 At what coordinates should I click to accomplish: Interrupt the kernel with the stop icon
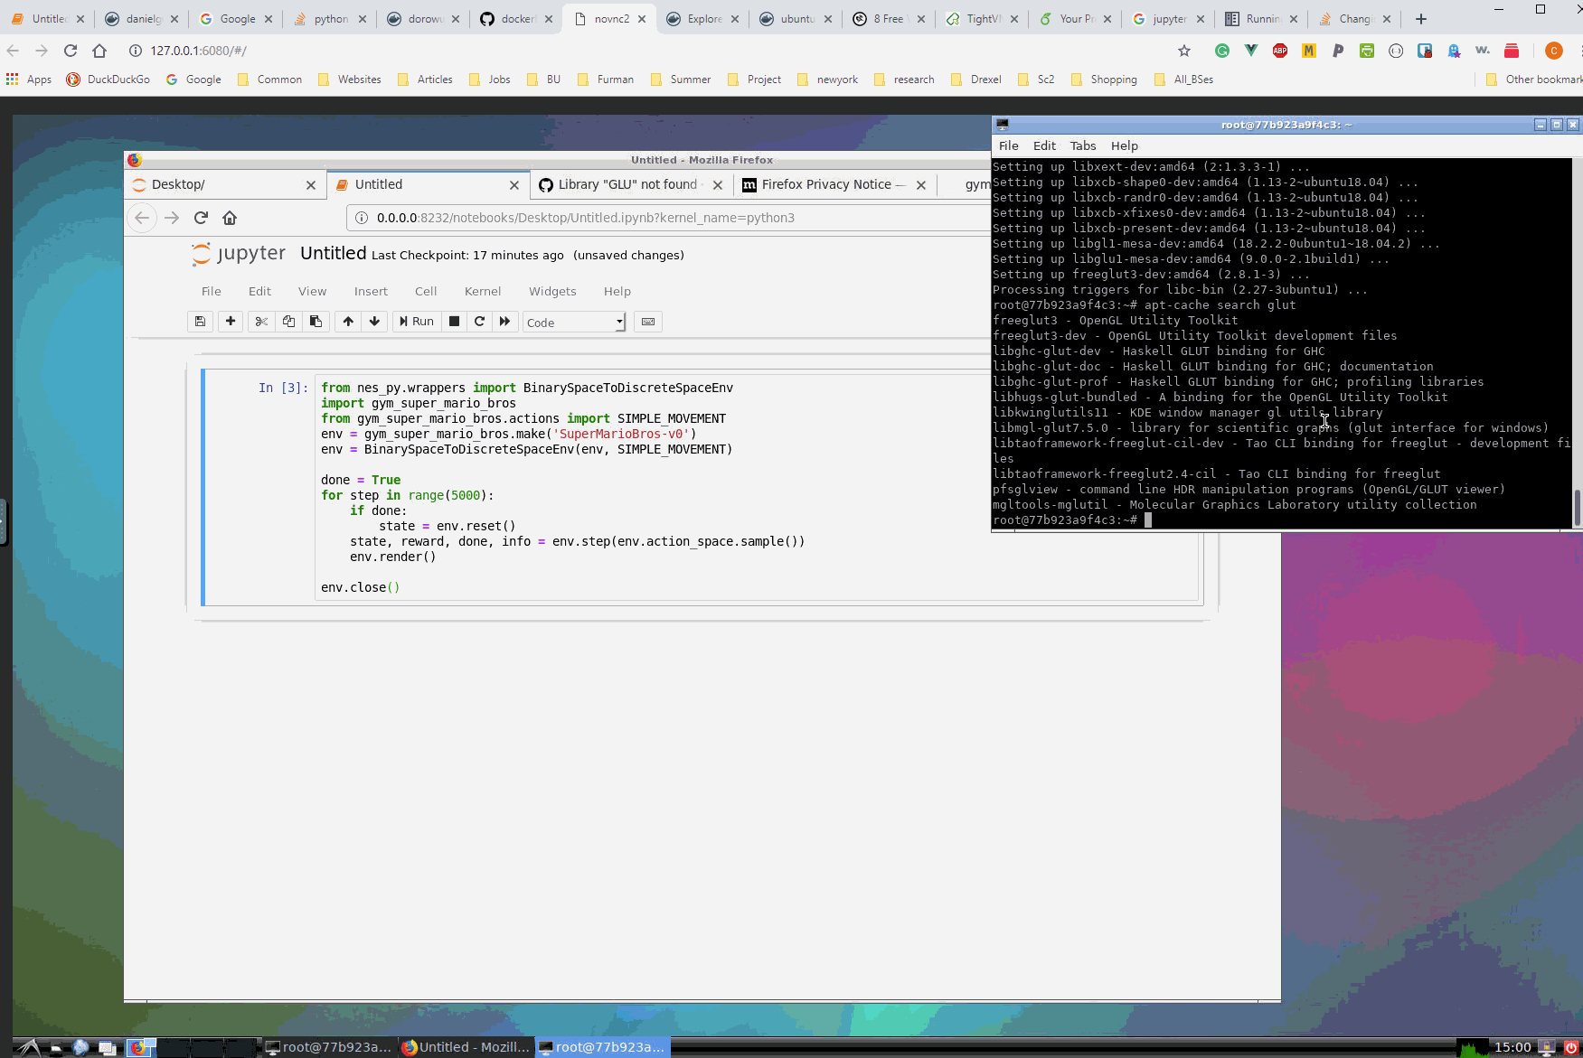454,322
